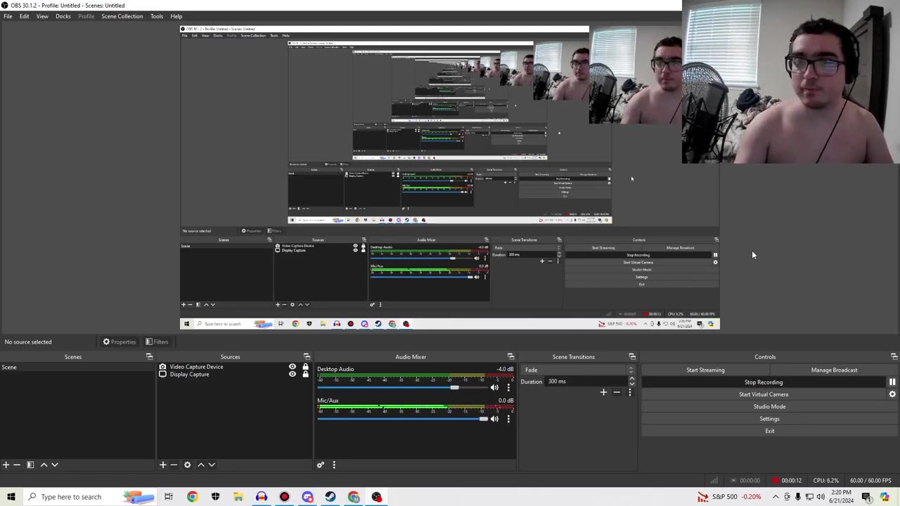Open Mic/Aux options three-dot menu

pos(508,419)
